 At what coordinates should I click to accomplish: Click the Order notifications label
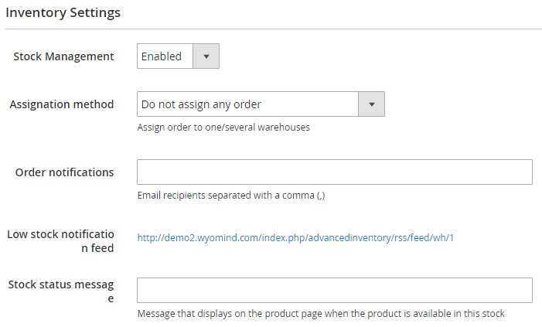tap(64, 172)
